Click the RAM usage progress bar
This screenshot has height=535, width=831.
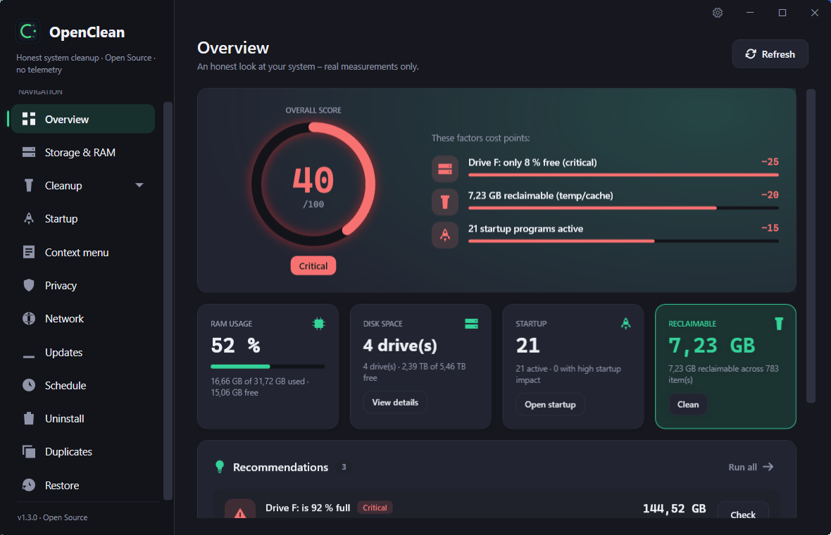point(268,367)
